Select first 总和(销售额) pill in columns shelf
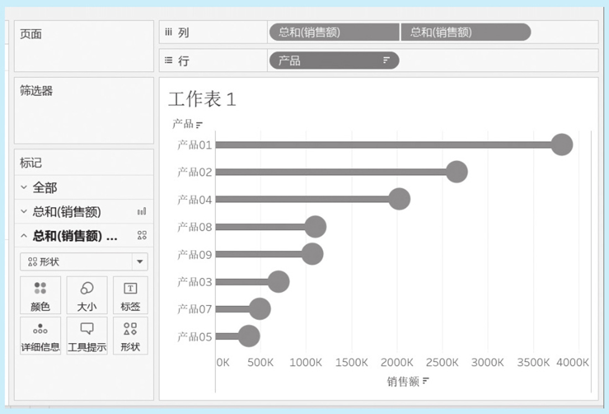Image resolution: width=609 pixels, height=414 pixels. 334,32
